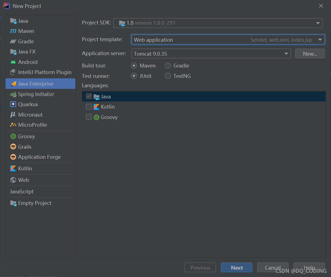Select Gradle project type in sidebar
Image resolution: width=331 pixels, height=277 pixels.
pyautogui.click(x=40, y=41)
